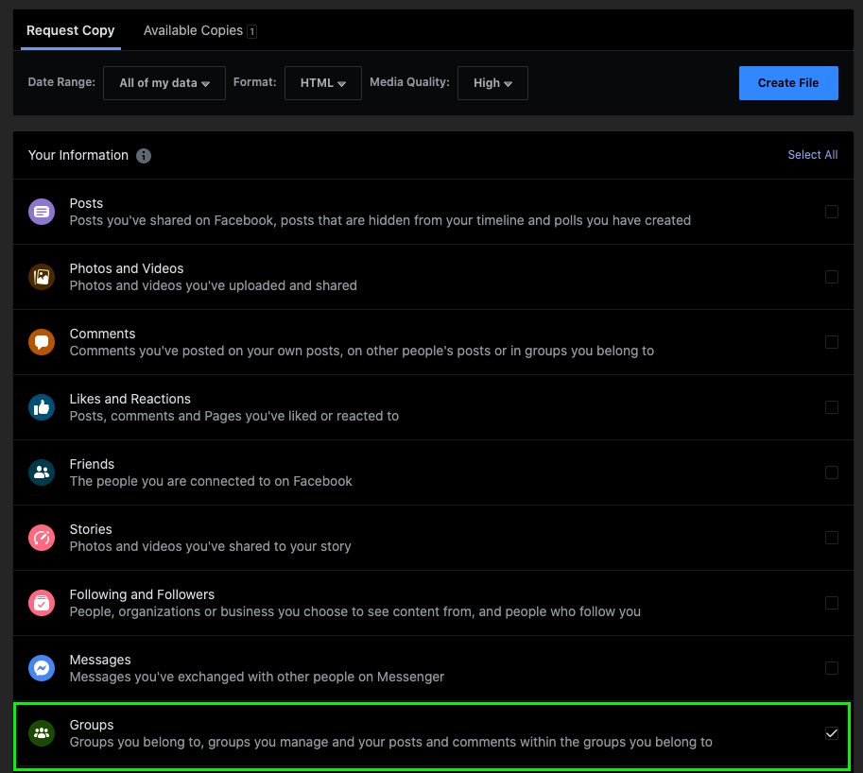
Task: Click the Likes and Reactions thumbs-up icon
Action: pos(42,407)
